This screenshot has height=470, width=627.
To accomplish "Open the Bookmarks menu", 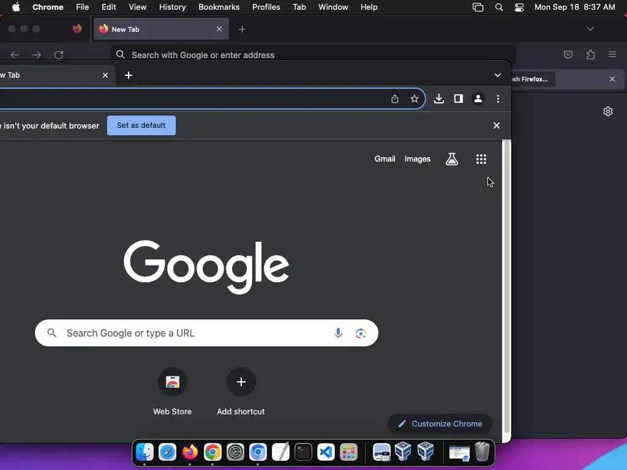I will pos(219,7).
